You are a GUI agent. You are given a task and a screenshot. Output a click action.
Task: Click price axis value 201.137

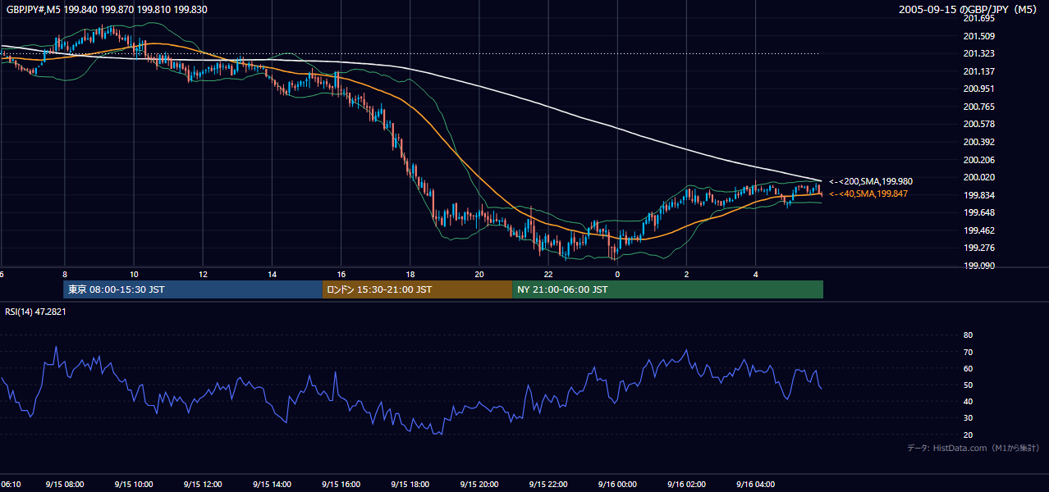pyautogui.click(x=978, y=71)
